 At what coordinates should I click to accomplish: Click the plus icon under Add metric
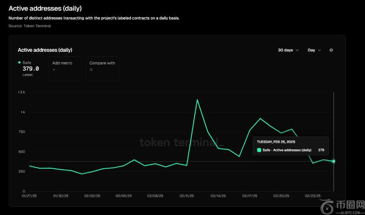(x=54, y=70)
